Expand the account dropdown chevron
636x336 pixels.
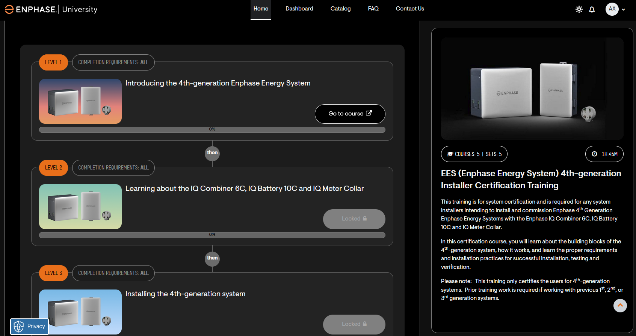tap(624, 10)
